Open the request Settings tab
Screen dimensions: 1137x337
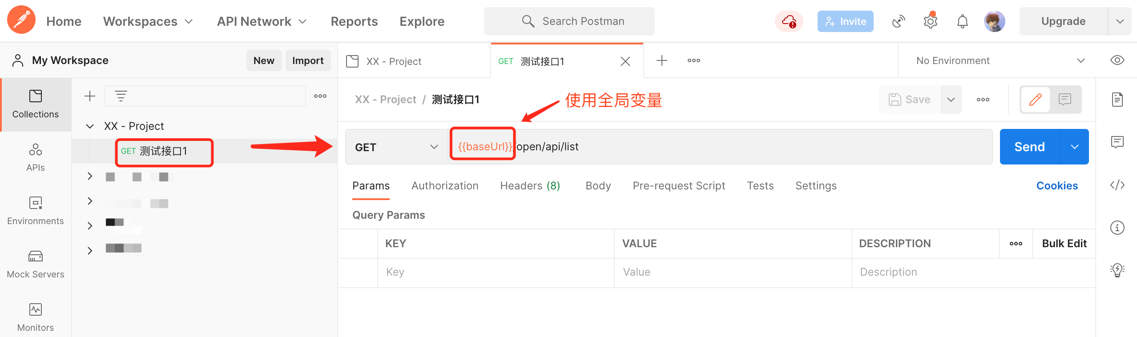coord(816,186)
